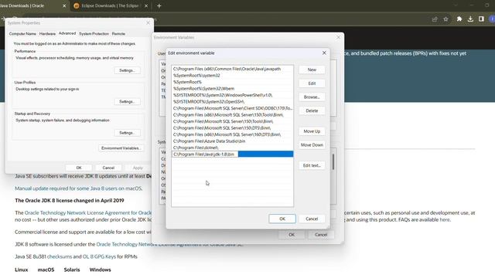Viewport: 495px width, 278px height.
Task: Select the plain %SystemRoot% entry
Action: click(x=232, y=82)
